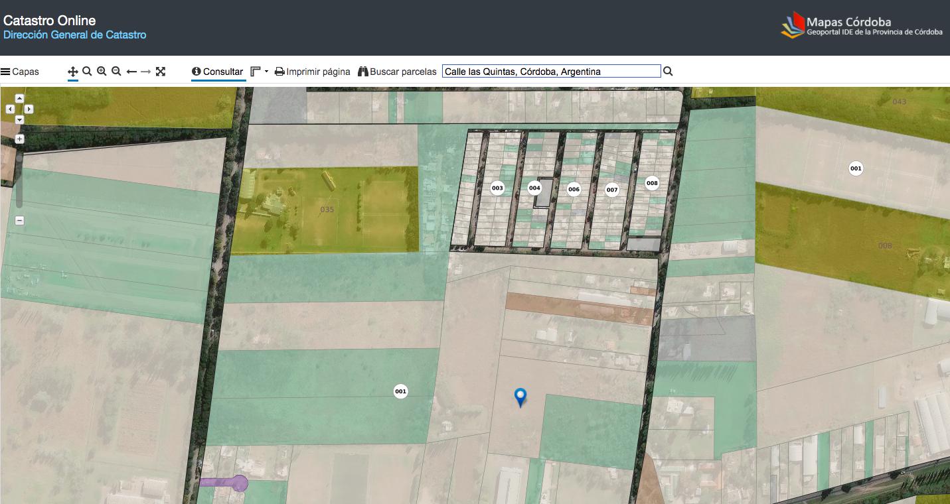The width and height of the screenshot is (950, 504).
Task: Pan map up with arrow control
Action: tap(19, 99)
